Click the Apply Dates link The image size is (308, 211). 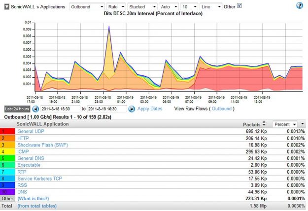(x=150, y=109)
